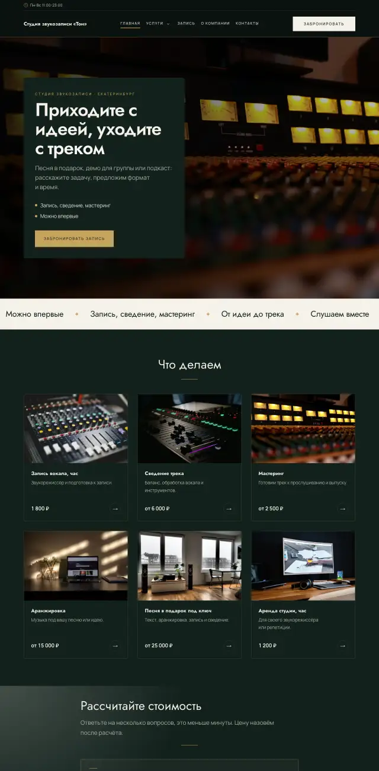The image size is (379, 771).
Task: Click the Пн-Вс 11:00-23:00 hours text
Action: 46,5
